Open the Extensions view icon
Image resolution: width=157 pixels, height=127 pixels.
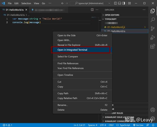153,47
